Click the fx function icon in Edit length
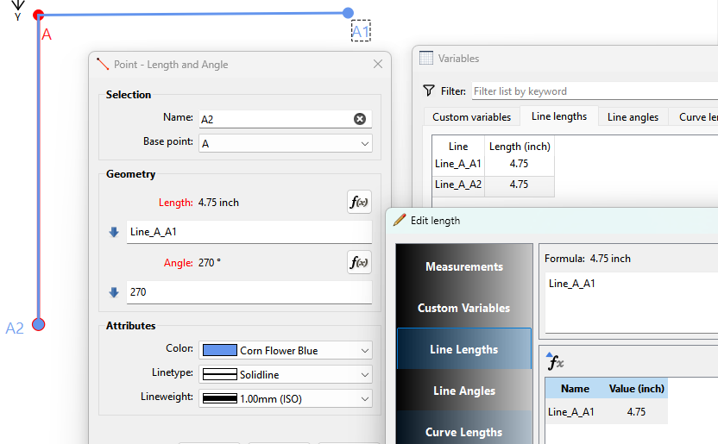Screen dimensions: 718x444 point(556,362)
